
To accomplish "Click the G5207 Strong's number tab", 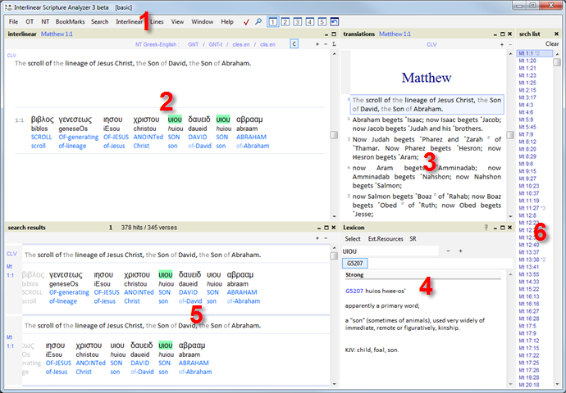I will click(x=354, y=263).
